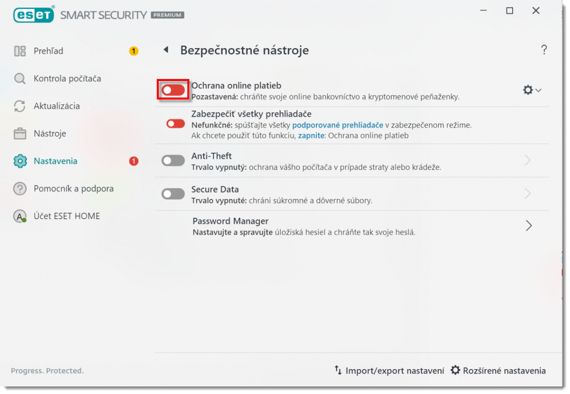
Task: Click the Nástroje briefcase icon
Action: (x=20, y=133)
